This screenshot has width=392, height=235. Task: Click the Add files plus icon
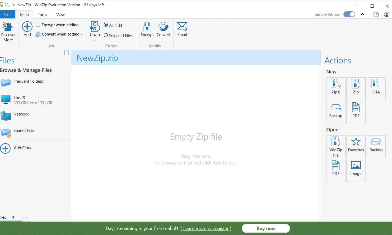pyautogui.click(x=27, y=27)
